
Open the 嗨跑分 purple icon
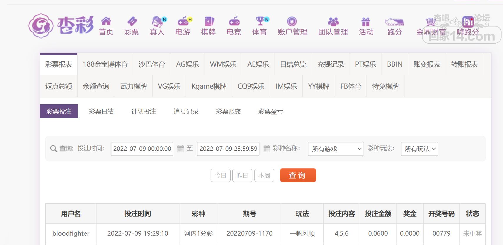[x=468, y=21]
